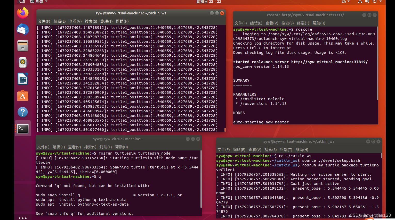Expand the 终端 application menu in top bar

coord(39,2)
